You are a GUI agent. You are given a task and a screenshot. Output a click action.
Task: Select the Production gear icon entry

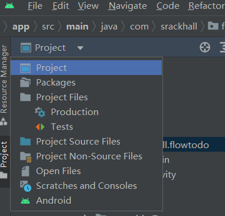click(x=40, y=112)
